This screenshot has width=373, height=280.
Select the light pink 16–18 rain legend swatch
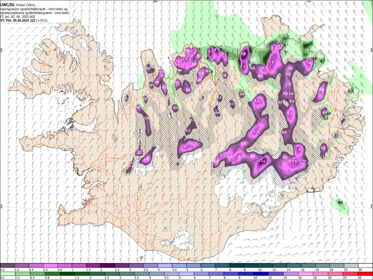[x=305, y=274]
